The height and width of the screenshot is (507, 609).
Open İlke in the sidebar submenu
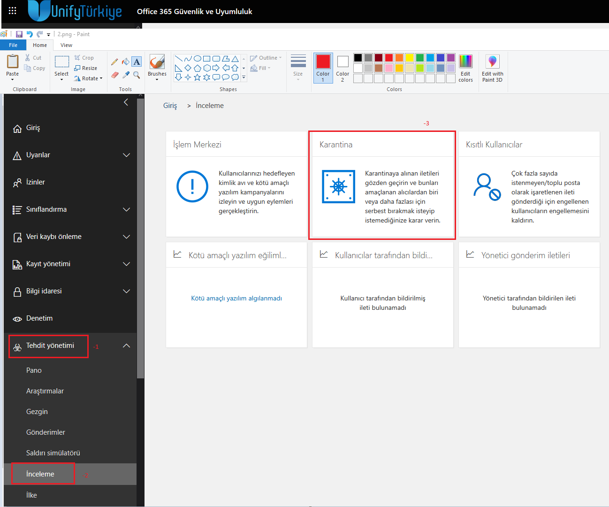coord(31,495)
